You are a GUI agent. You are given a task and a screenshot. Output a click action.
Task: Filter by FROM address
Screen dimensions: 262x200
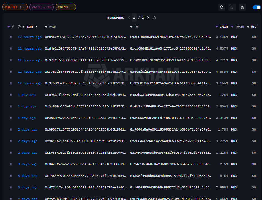pos(46,27)
